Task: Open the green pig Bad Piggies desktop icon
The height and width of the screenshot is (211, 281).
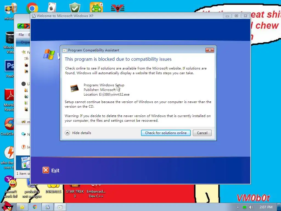Action: coord(96,7)
